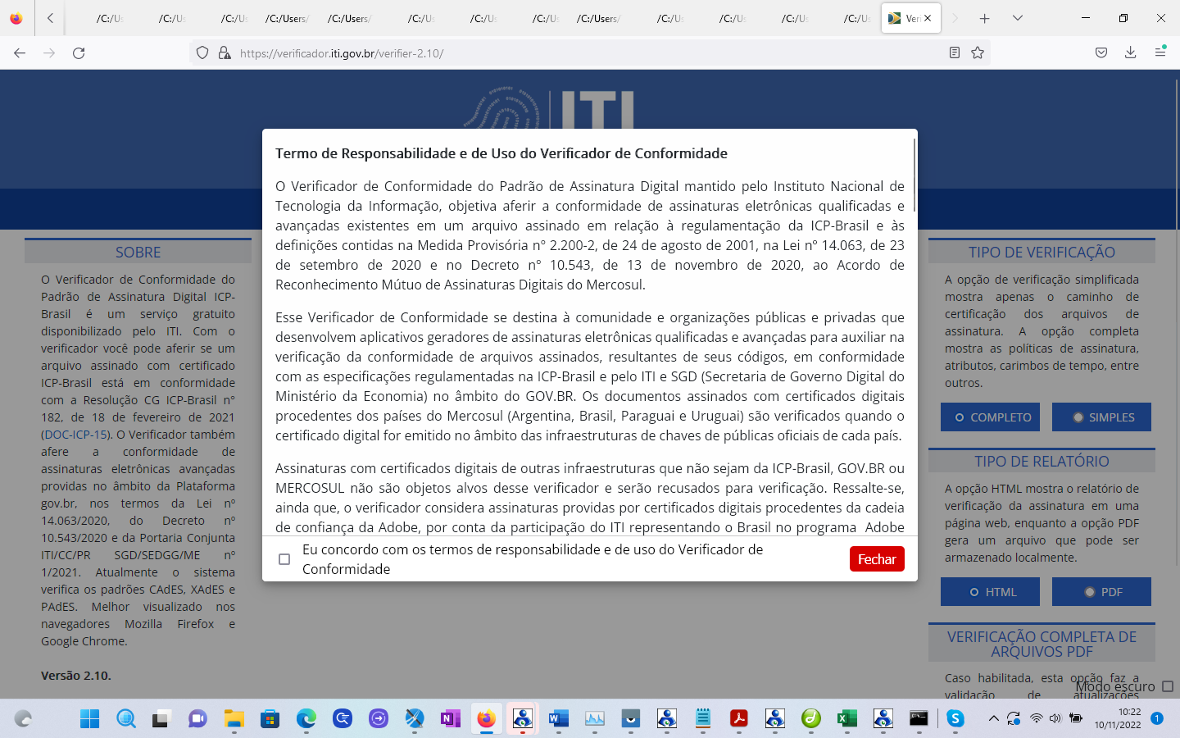Open Firefox downloads panel
Image resolution: width=1180 pixels, height=738 pixels.
(x=1130, y=52)
